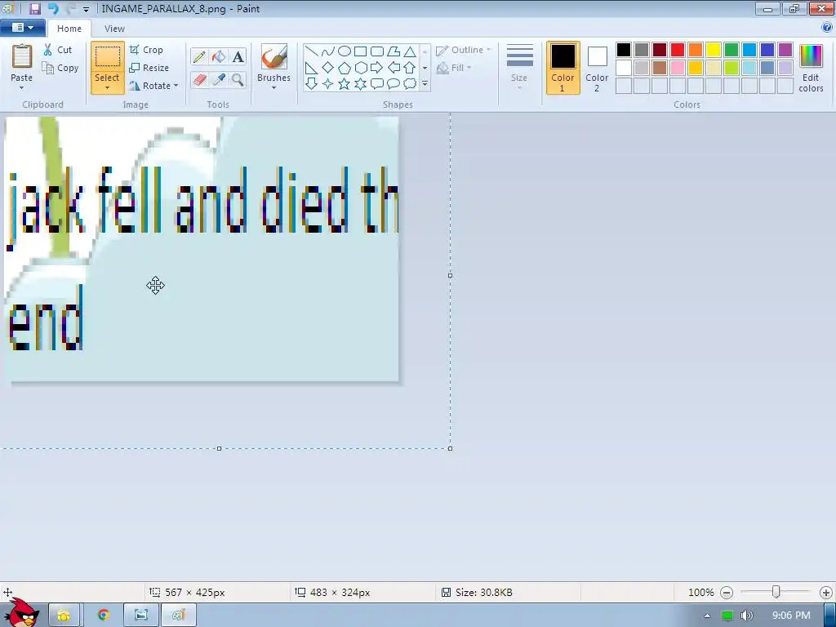Open File Explorer folder on taskbar
The image size is (836, 627).
pyautogui.click(x=64, y=616)
